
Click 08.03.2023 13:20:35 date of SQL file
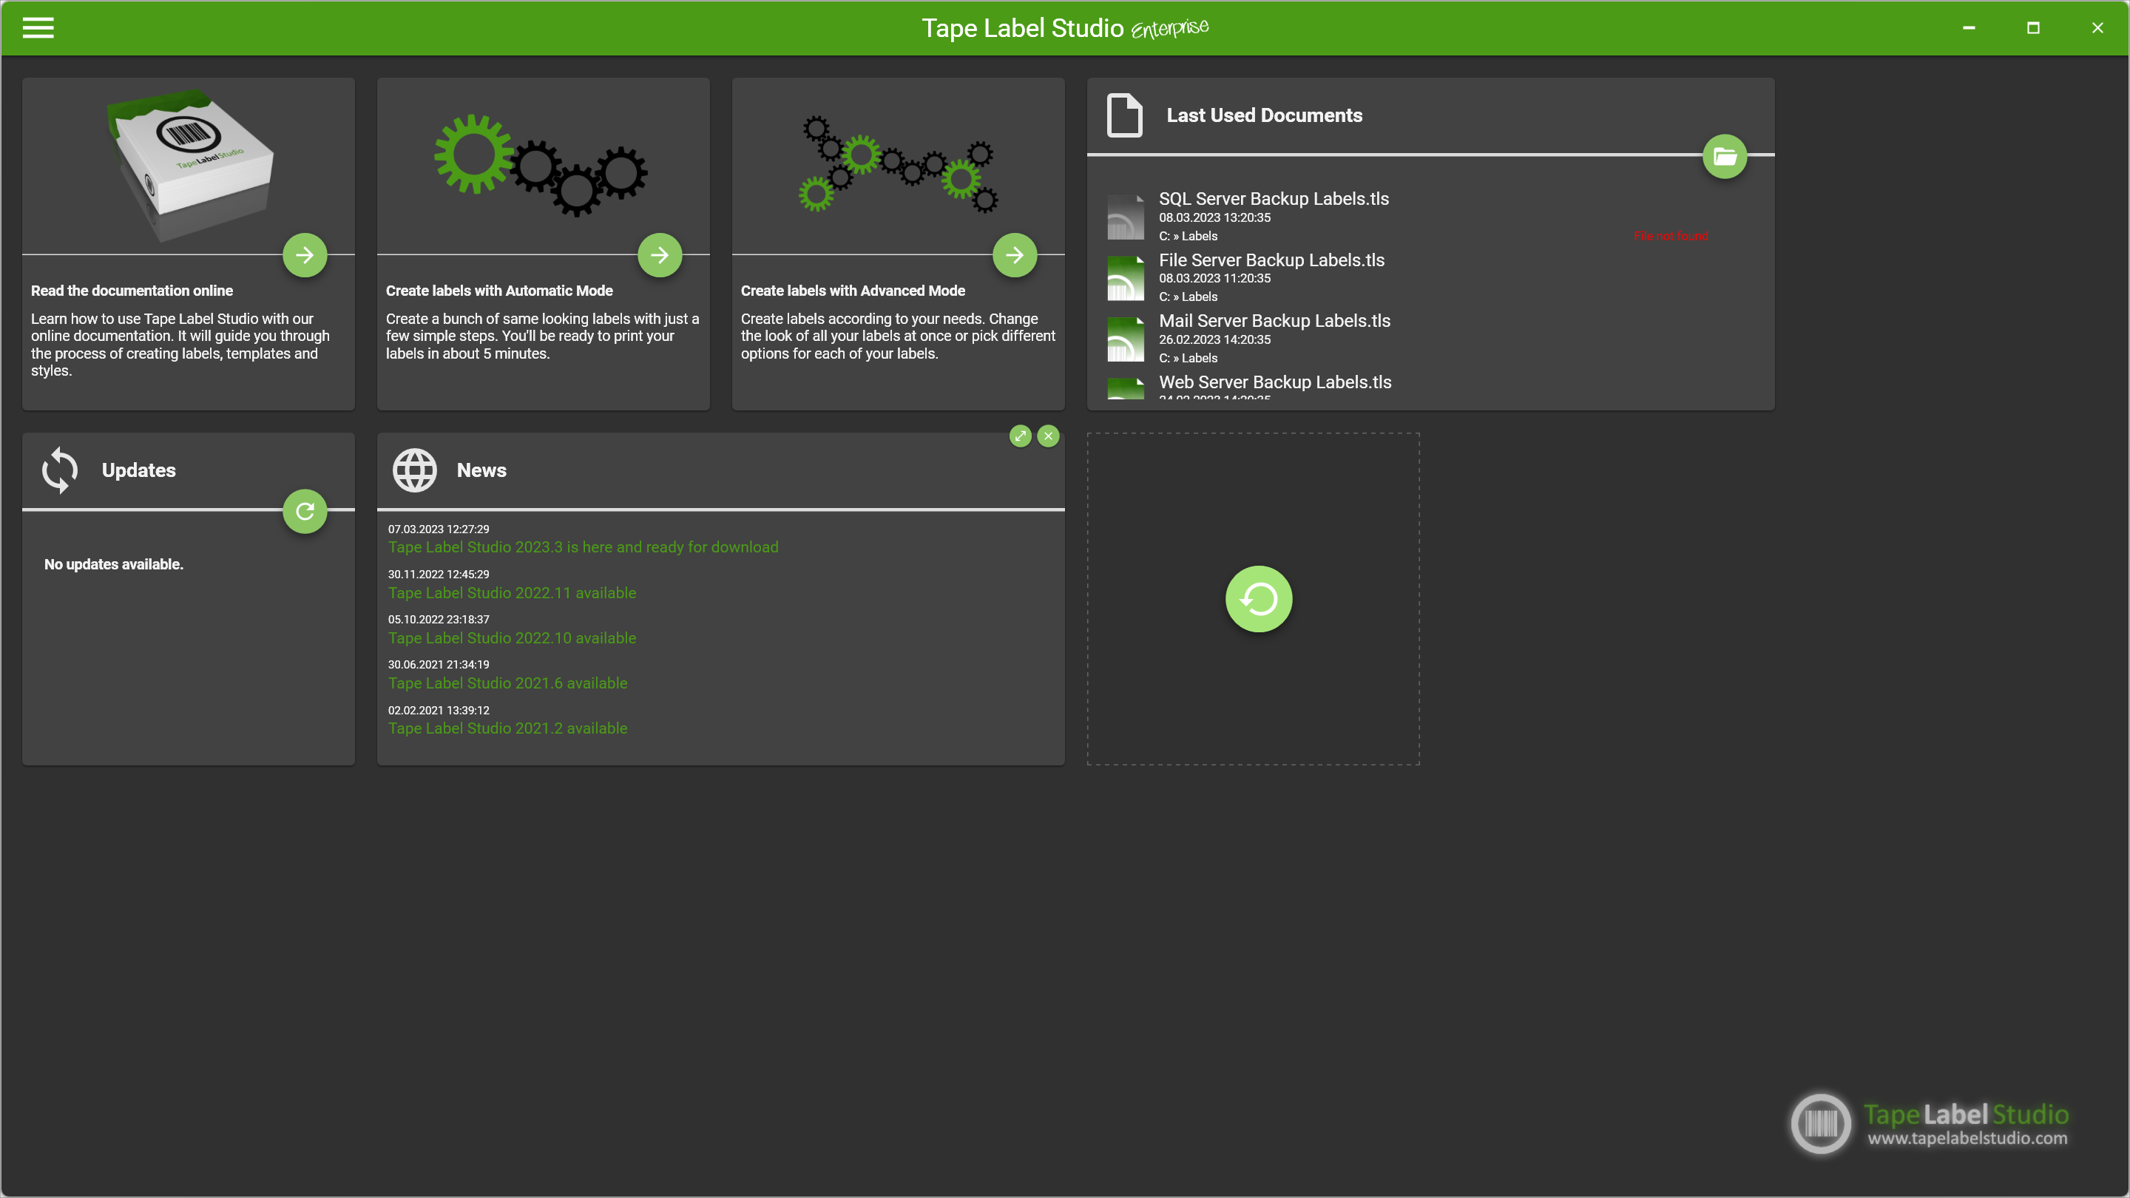pos(1214,217)
